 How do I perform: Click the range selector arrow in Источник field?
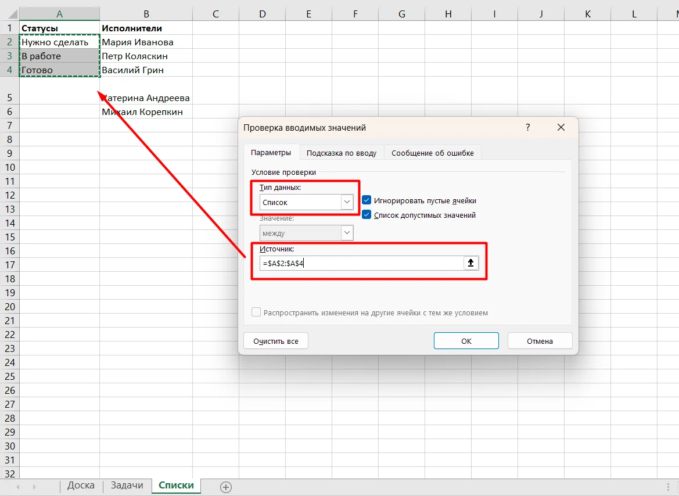[470, 263]
